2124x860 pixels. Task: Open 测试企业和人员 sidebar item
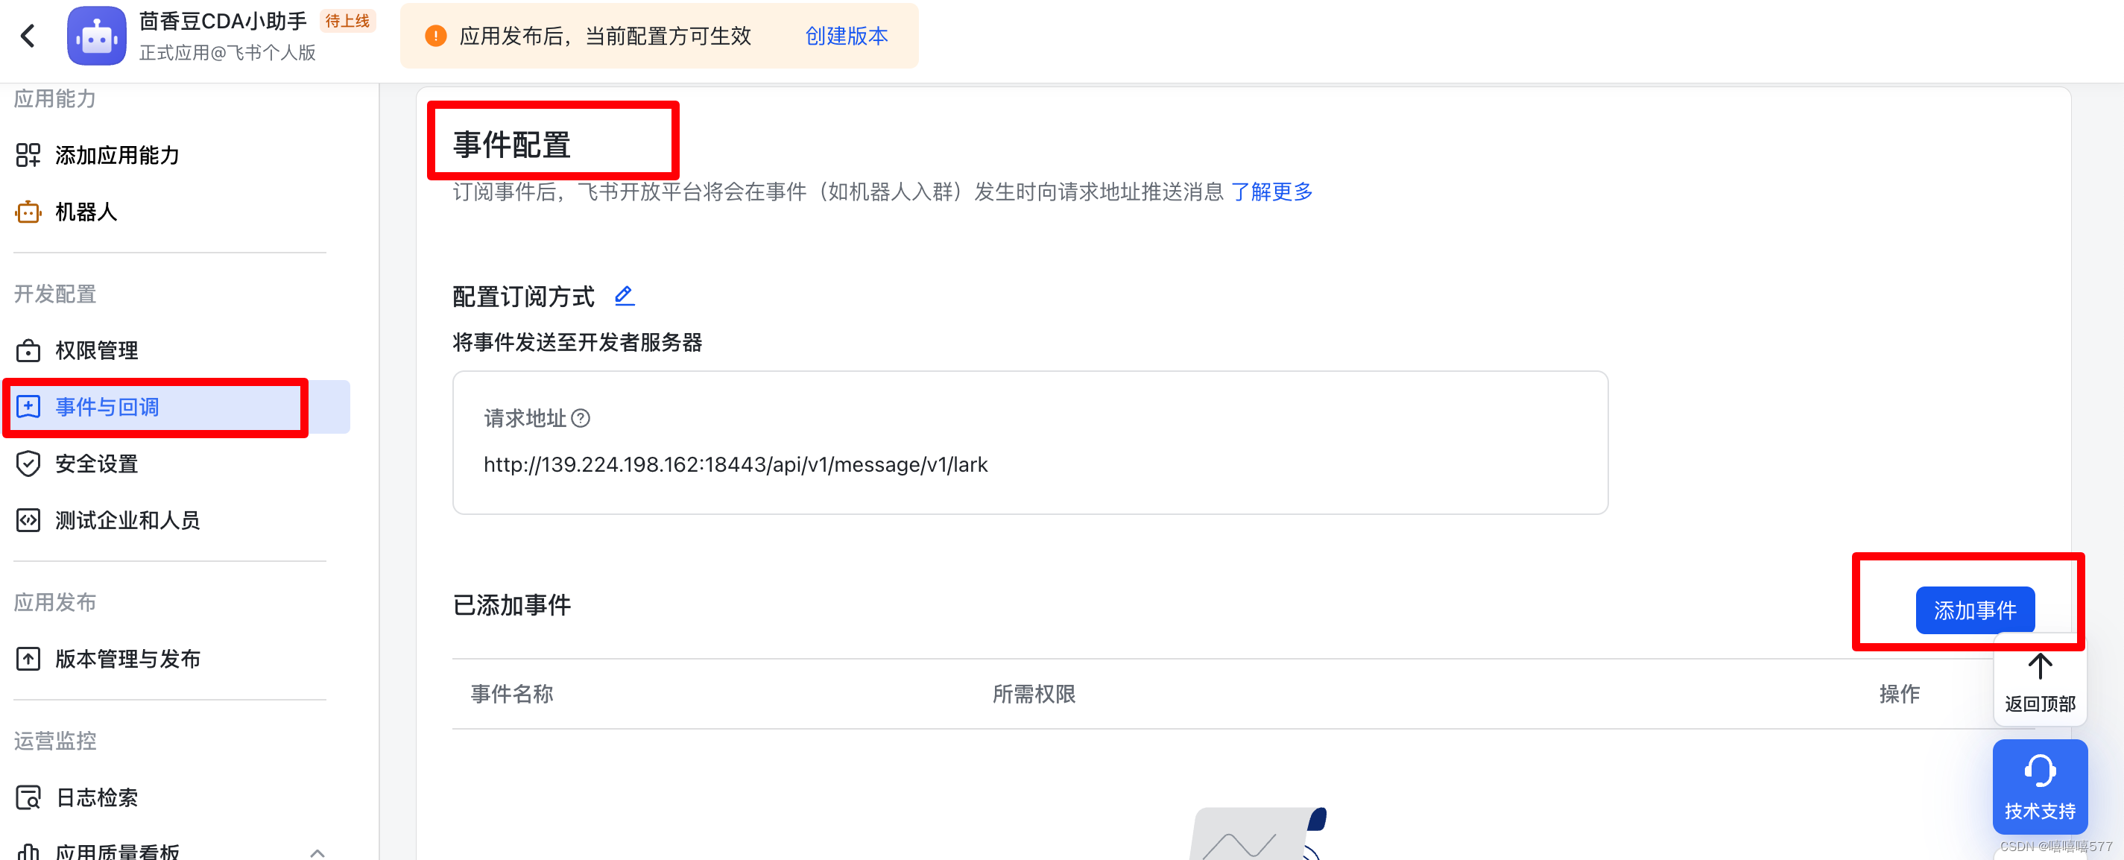(x=127, y=520)
